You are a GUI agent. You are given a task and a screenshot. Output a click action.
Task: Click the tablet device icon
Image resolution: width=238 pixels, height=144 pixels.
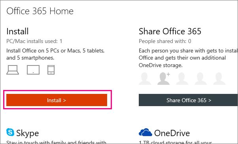[x=33, y=70]
